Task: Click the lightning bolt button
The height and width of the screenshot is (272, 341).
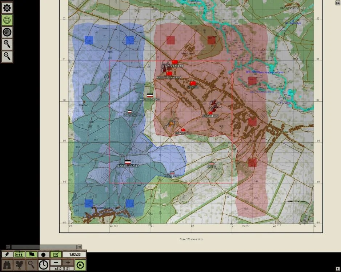Action: point(7,255)
